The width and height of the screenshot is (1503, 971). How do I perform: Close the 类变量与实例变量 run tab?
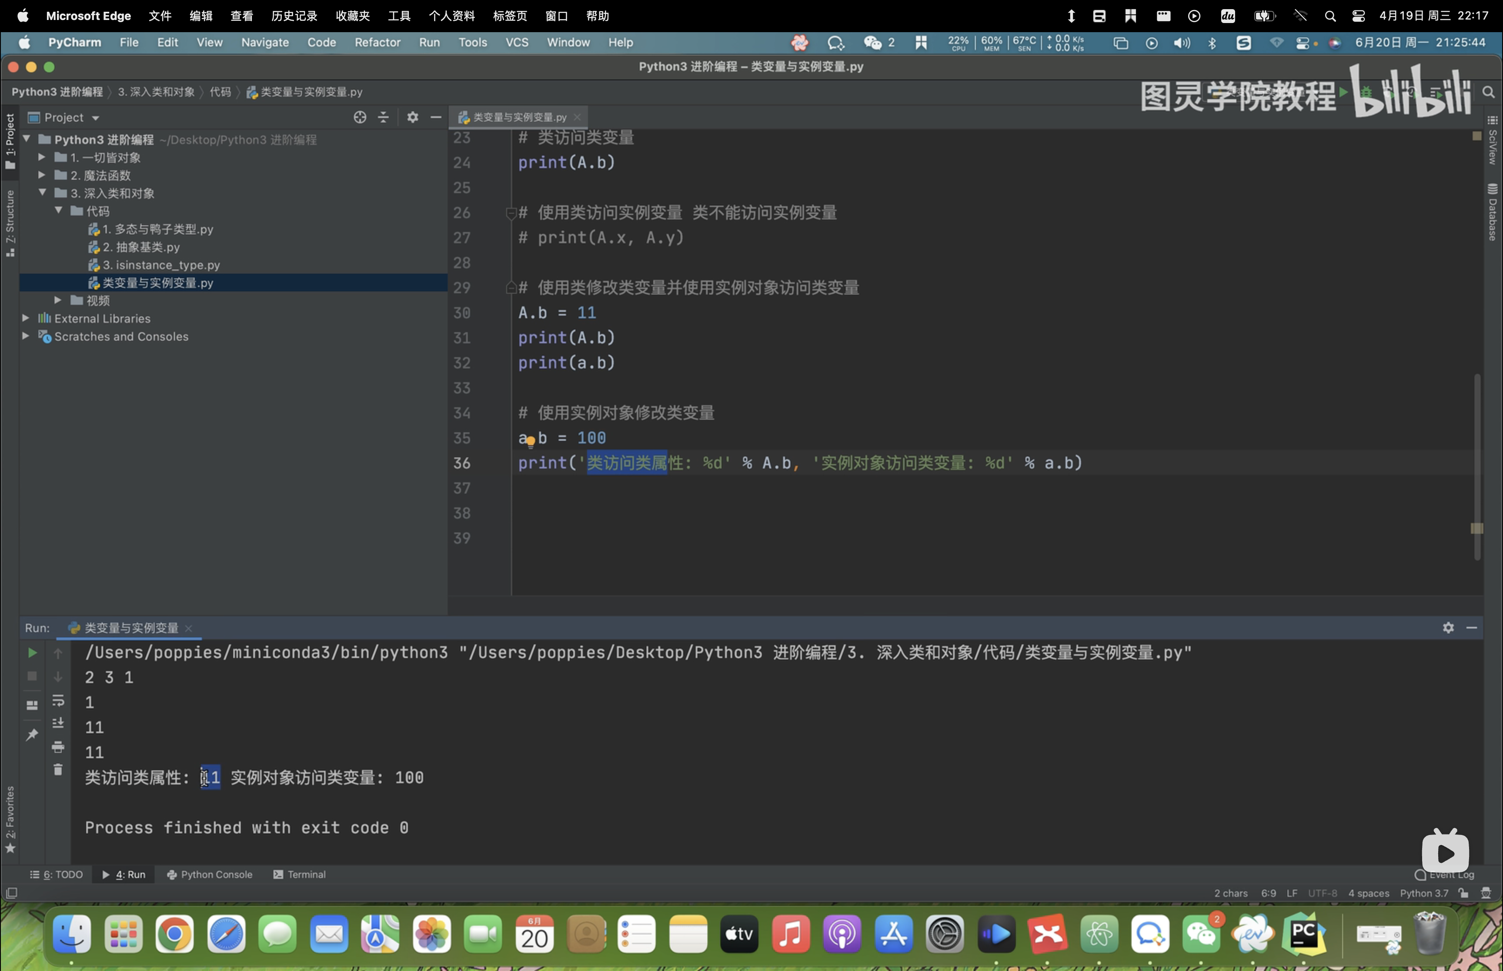pyautogui.click(x=189, y=628)
